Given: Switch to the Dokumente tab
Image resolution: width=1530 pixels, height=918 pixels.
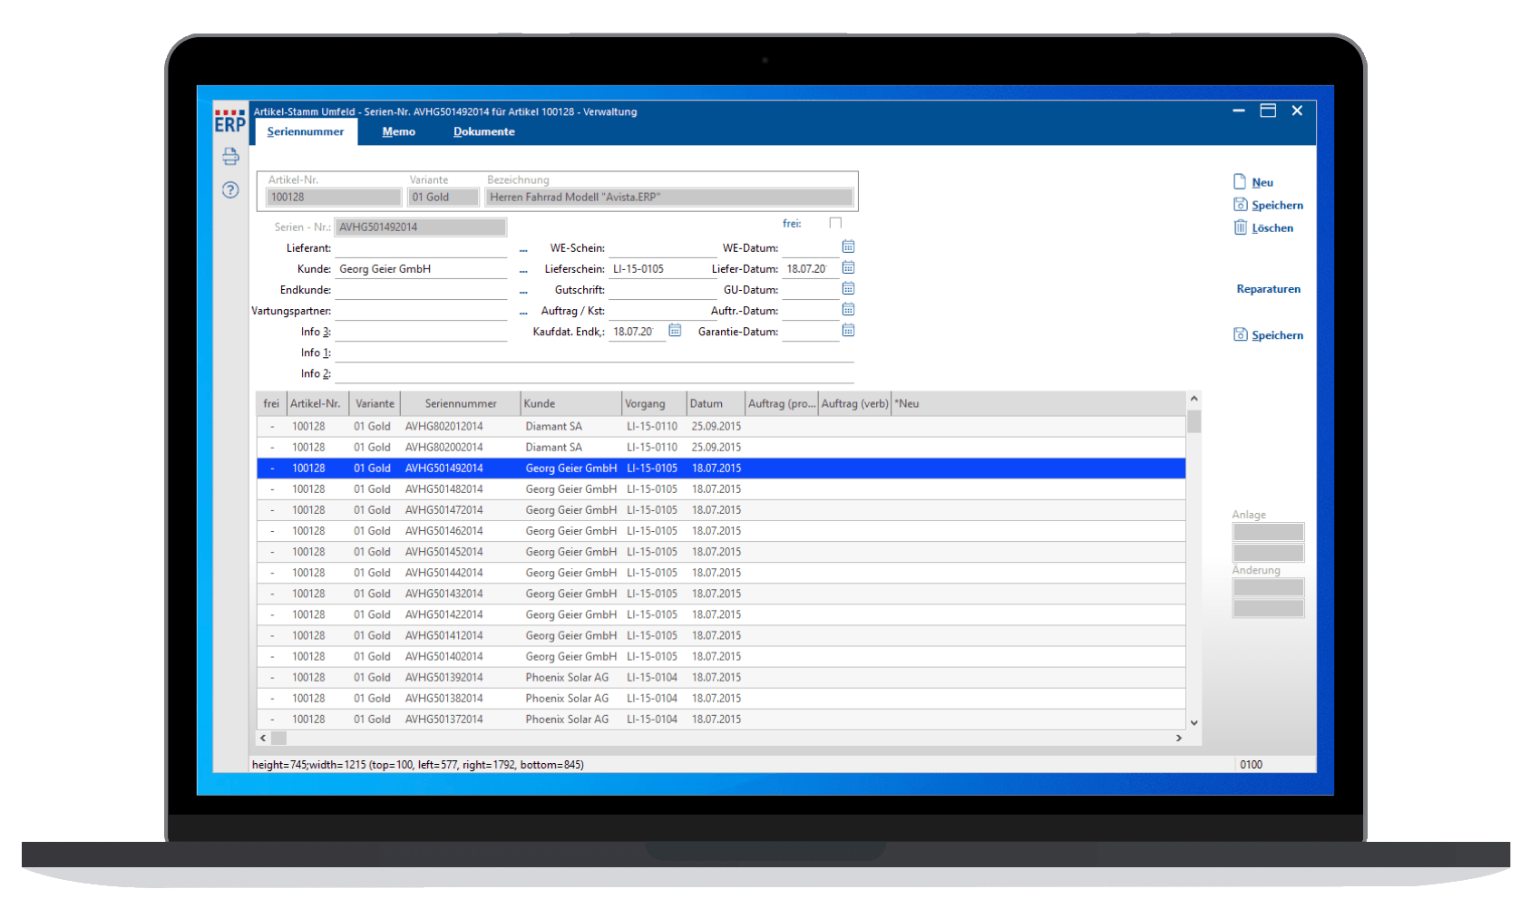Looking at the screenshot, I should pos(483,131).
